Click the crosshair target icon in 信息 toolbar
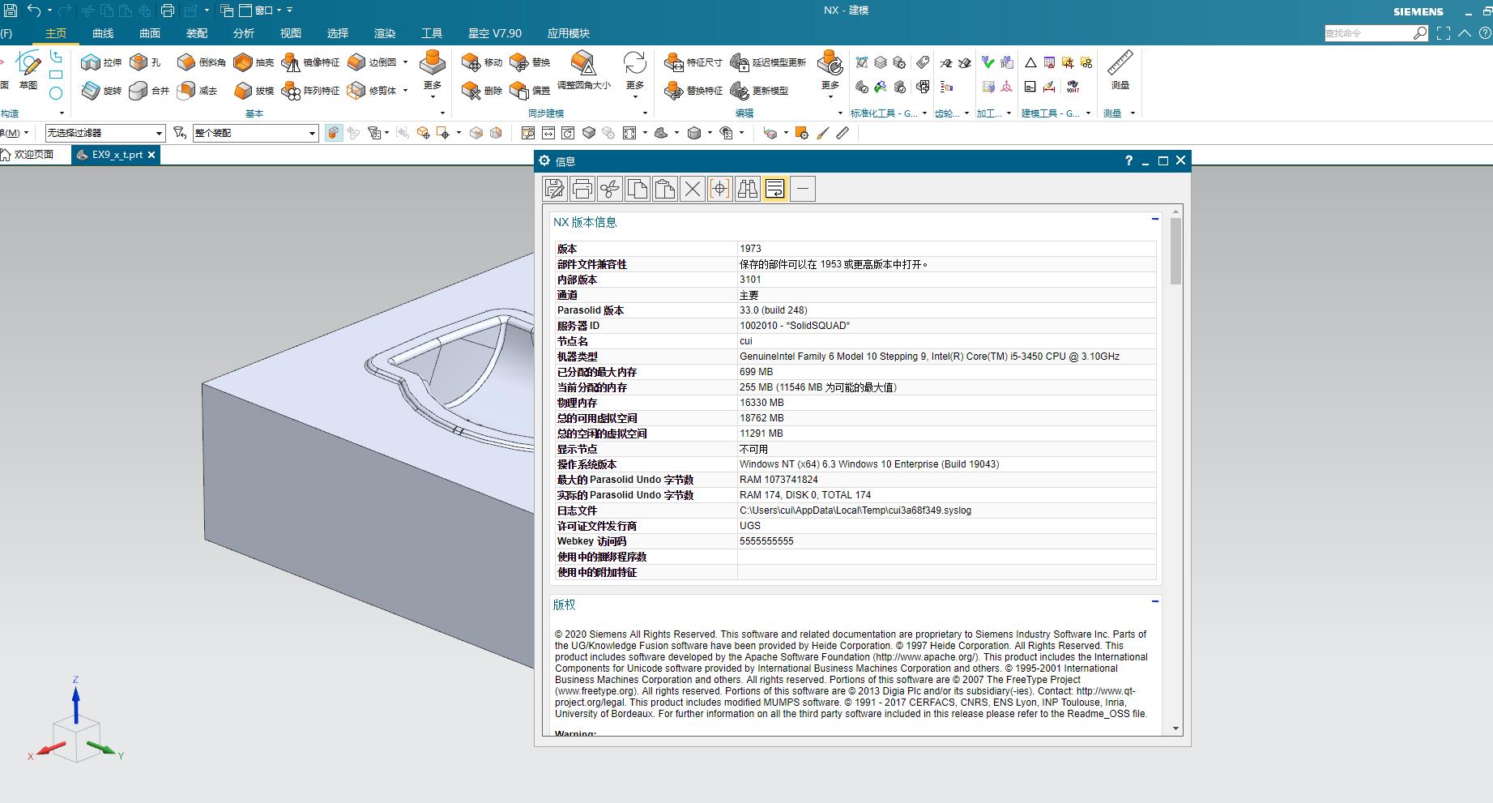Image resolution: width=1493 pixels, height=803 pixels. tap(720, 189)
